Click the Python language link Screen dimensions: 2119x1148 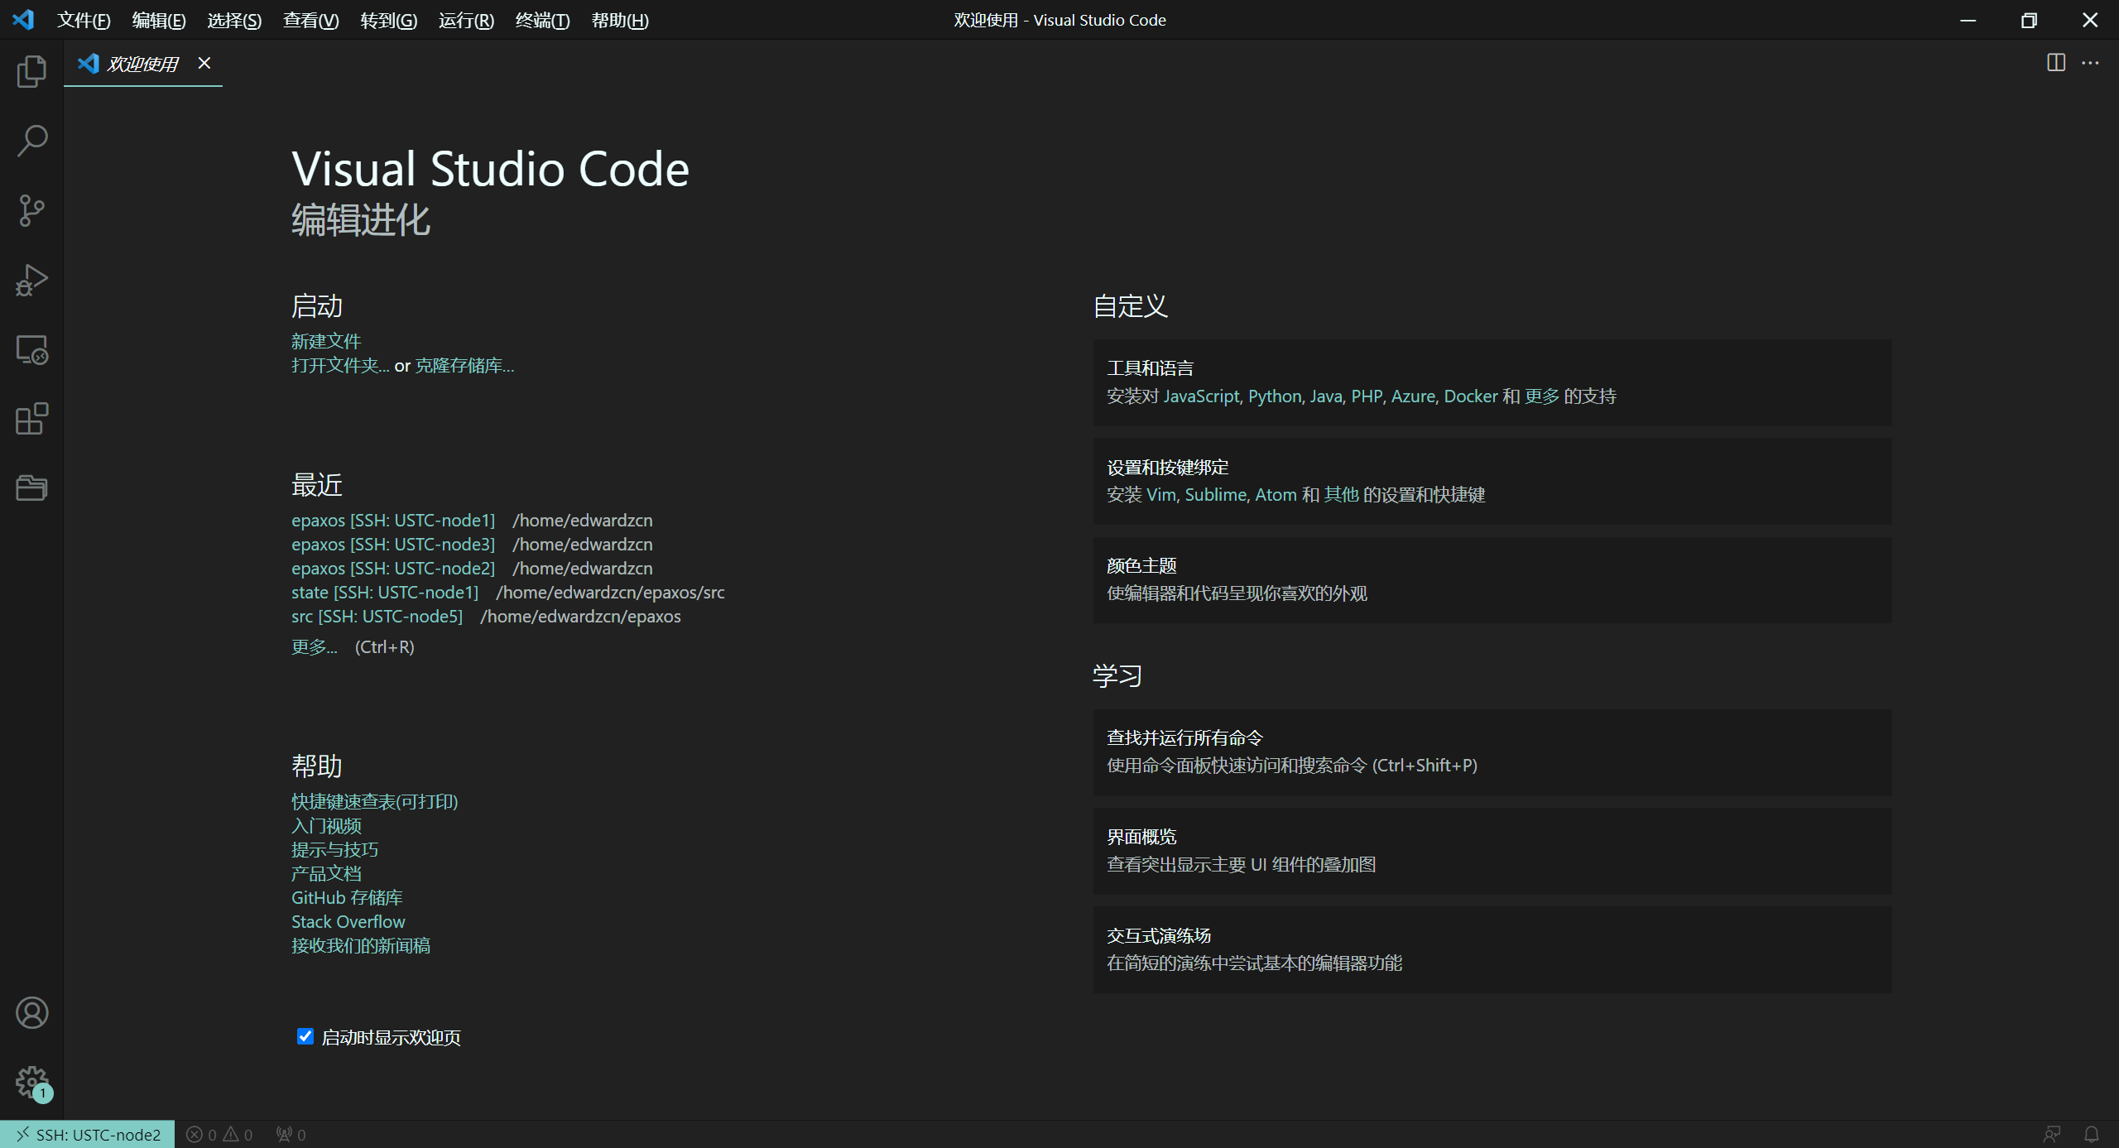(1275, 396)
